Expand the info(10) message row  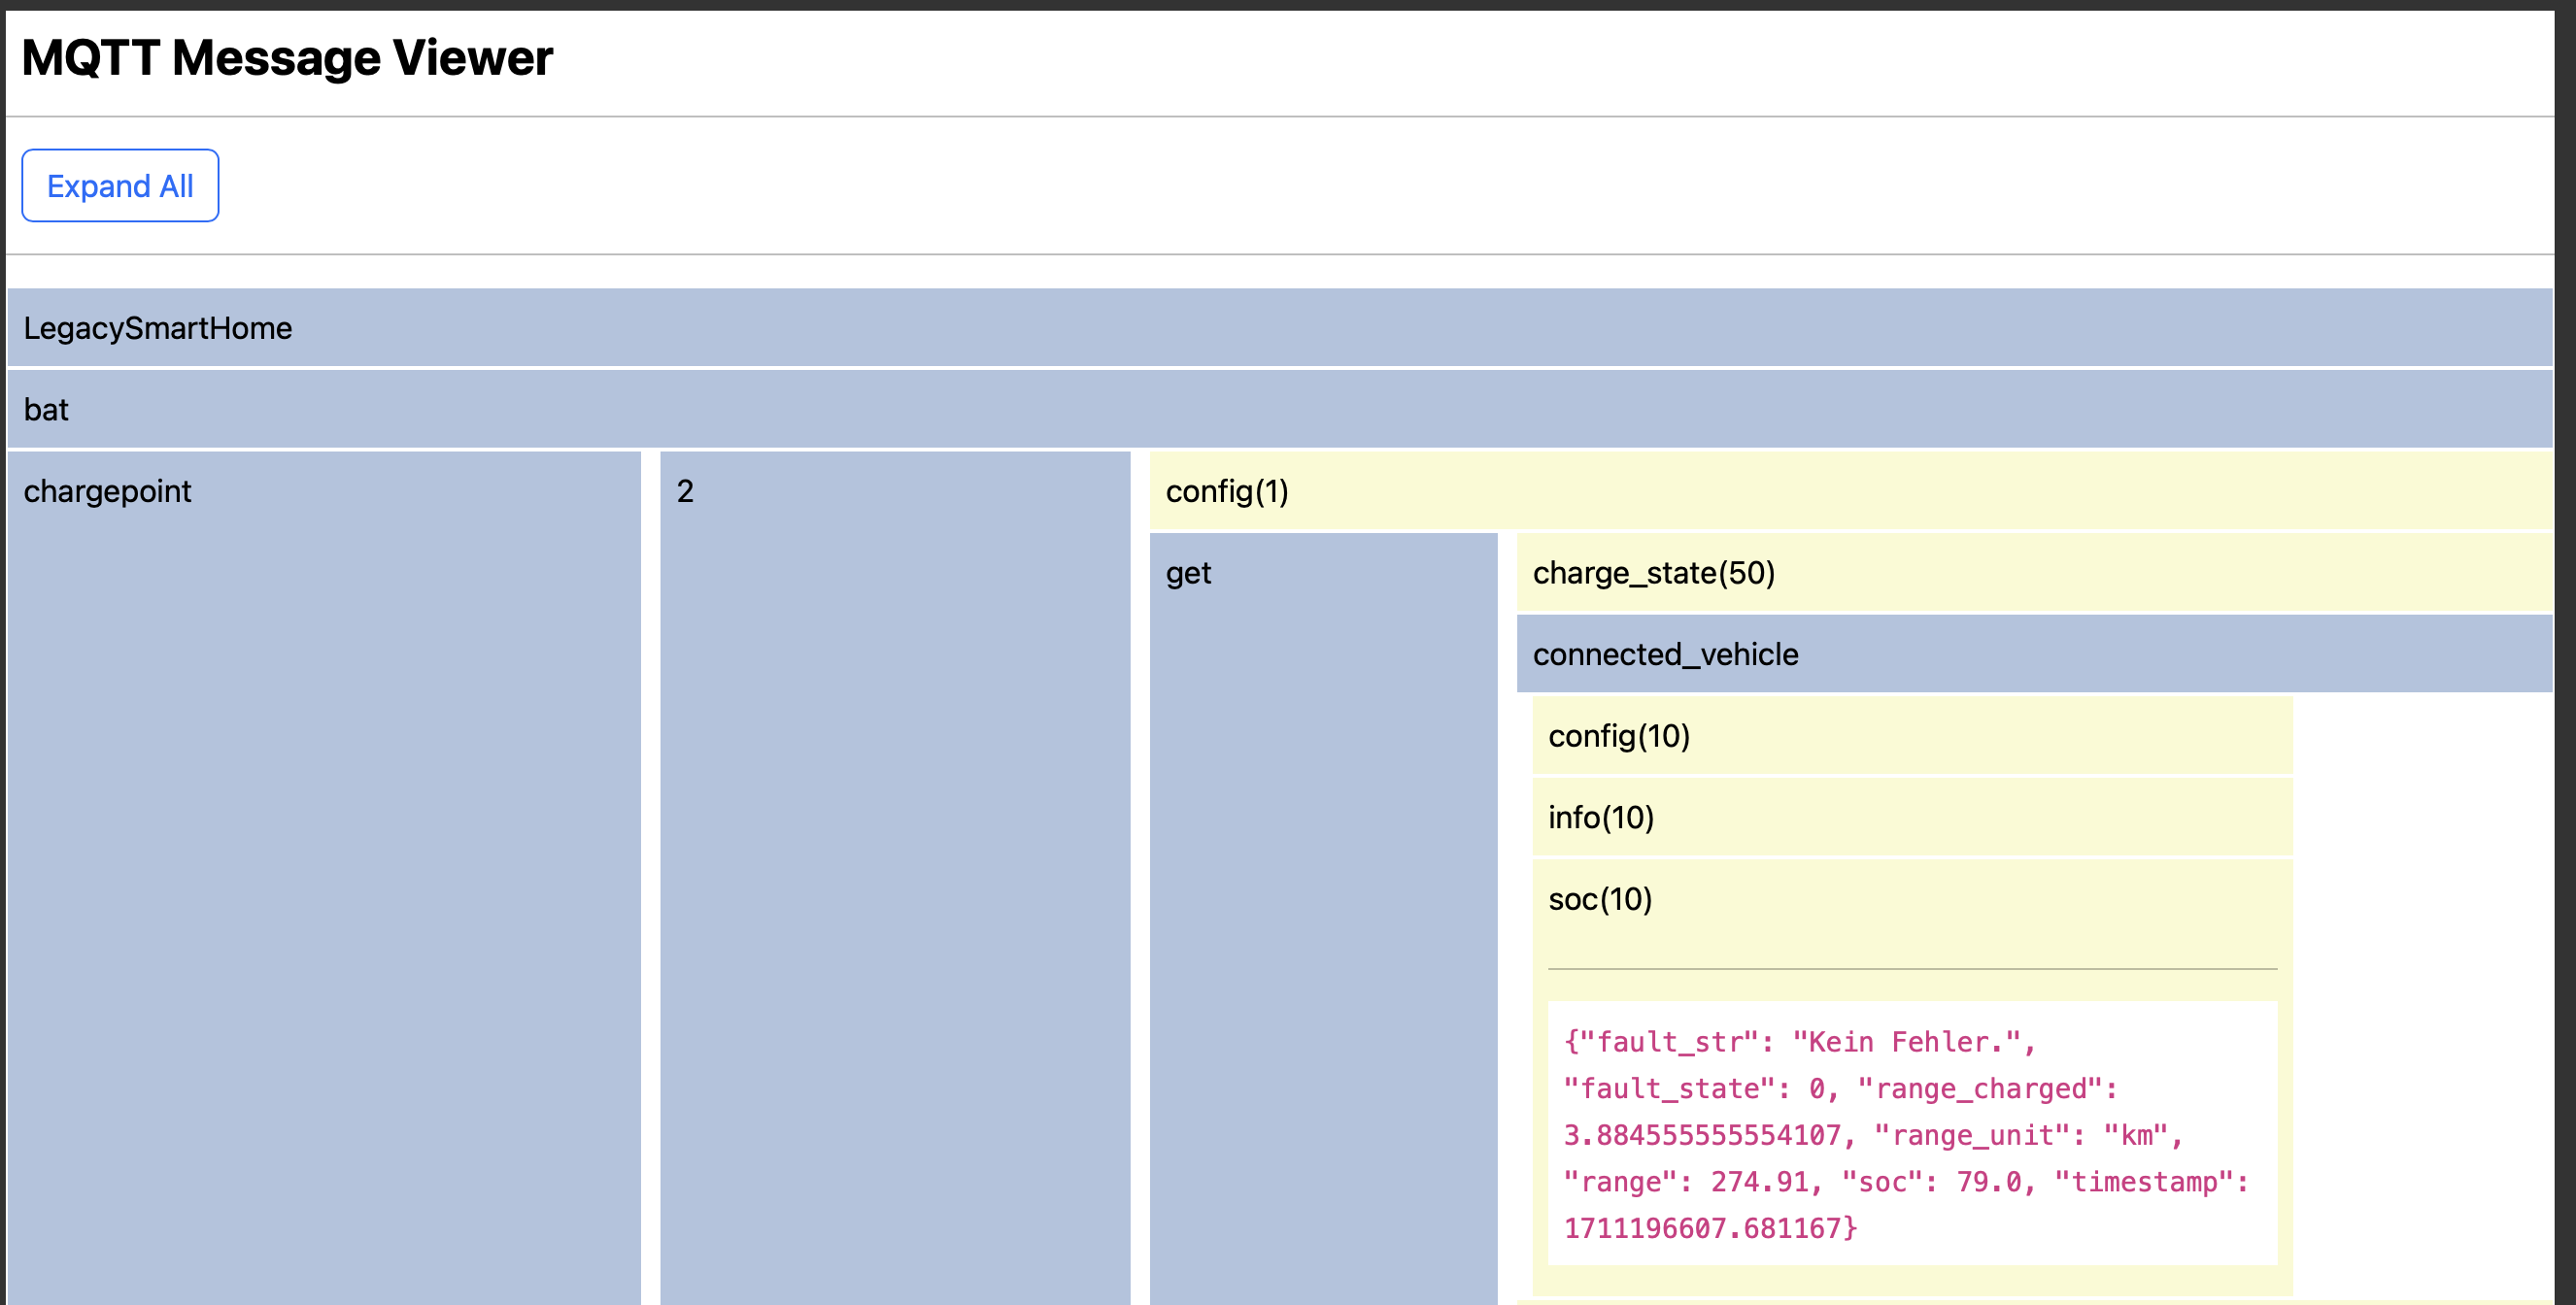click(1600, 818)
